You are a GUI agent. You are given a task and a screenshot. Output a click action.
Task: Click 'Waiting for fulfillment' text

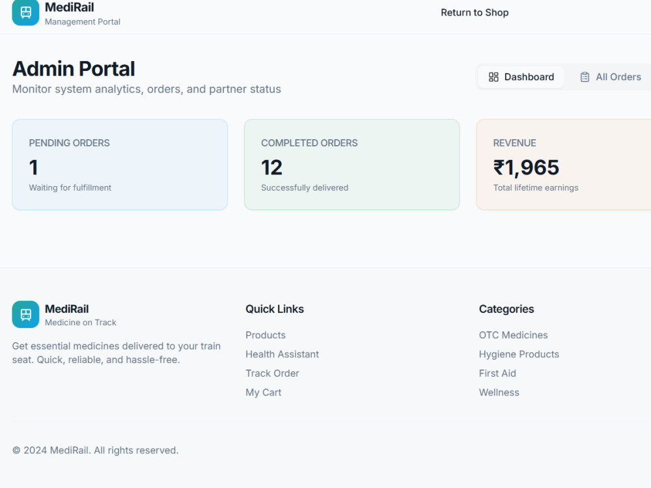point(70,187)
